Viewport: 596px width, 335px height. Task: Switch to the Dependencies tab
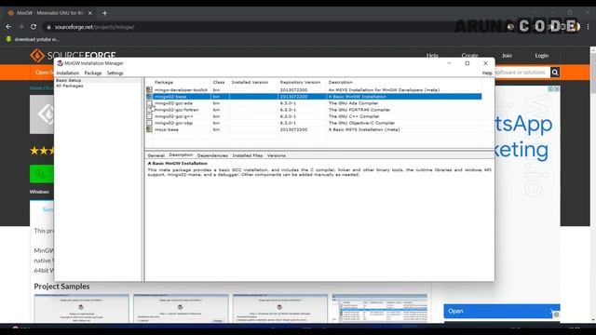[x=212, y=155]
